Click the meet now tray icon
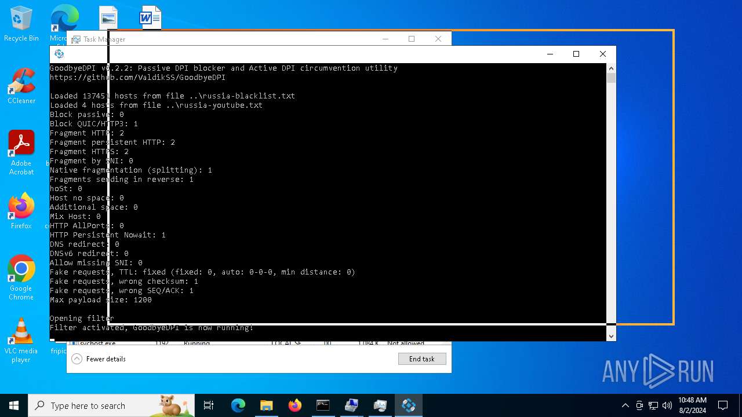This screenshot has width=742, height=417. (x=639, y=405)
